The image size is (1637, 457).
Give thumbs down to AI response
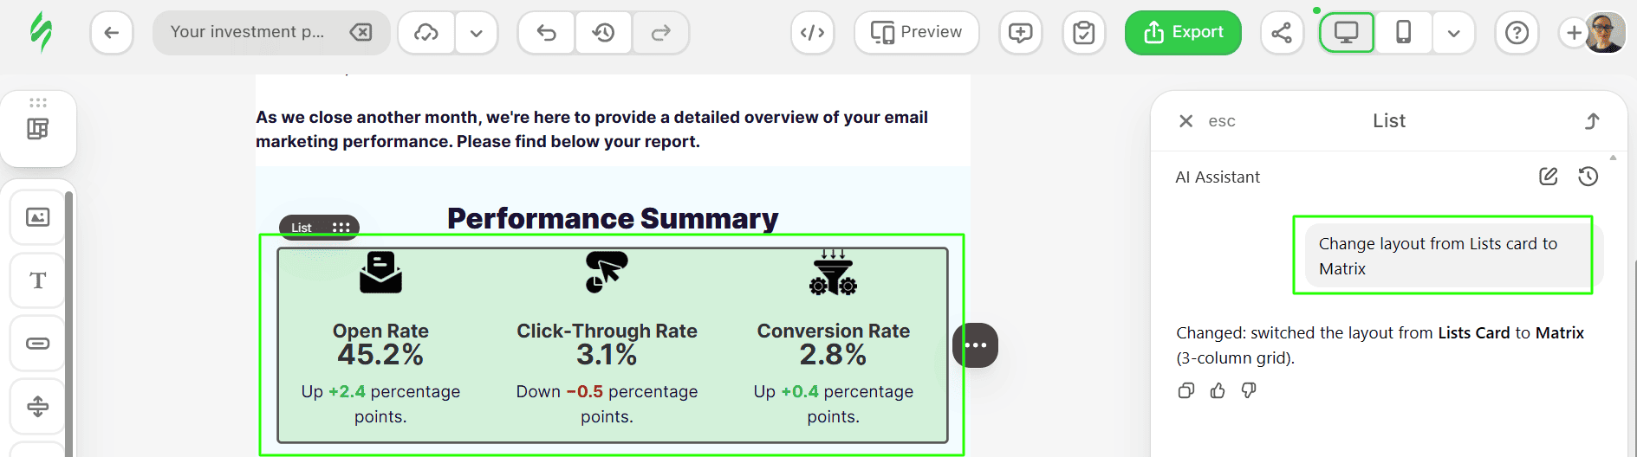[1249, 390]
